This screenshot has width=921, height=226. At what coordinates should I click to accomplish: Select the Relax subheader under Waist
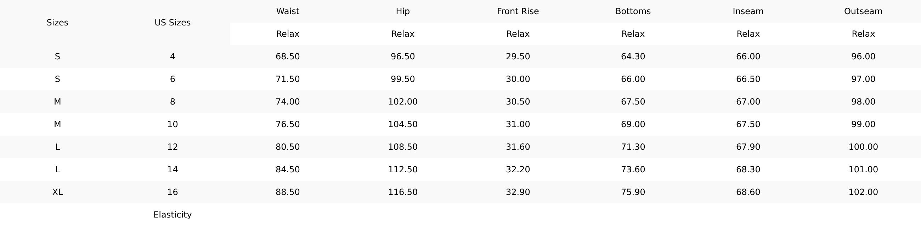[x=287, y=34]
